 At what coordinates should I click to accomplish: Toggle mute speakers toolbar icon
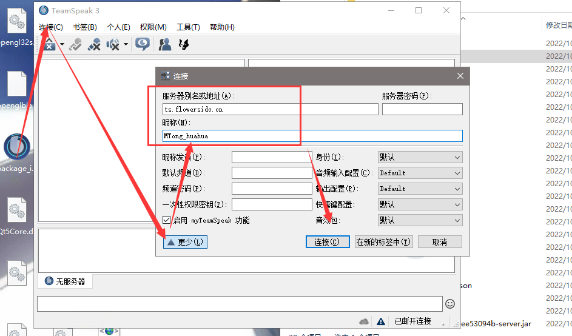coord(113,44)
